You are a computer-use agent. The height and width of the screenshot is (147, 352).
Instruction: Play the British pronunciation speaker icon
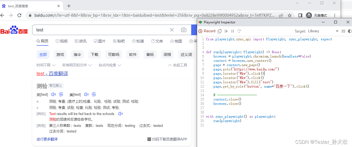click(54, 94)
